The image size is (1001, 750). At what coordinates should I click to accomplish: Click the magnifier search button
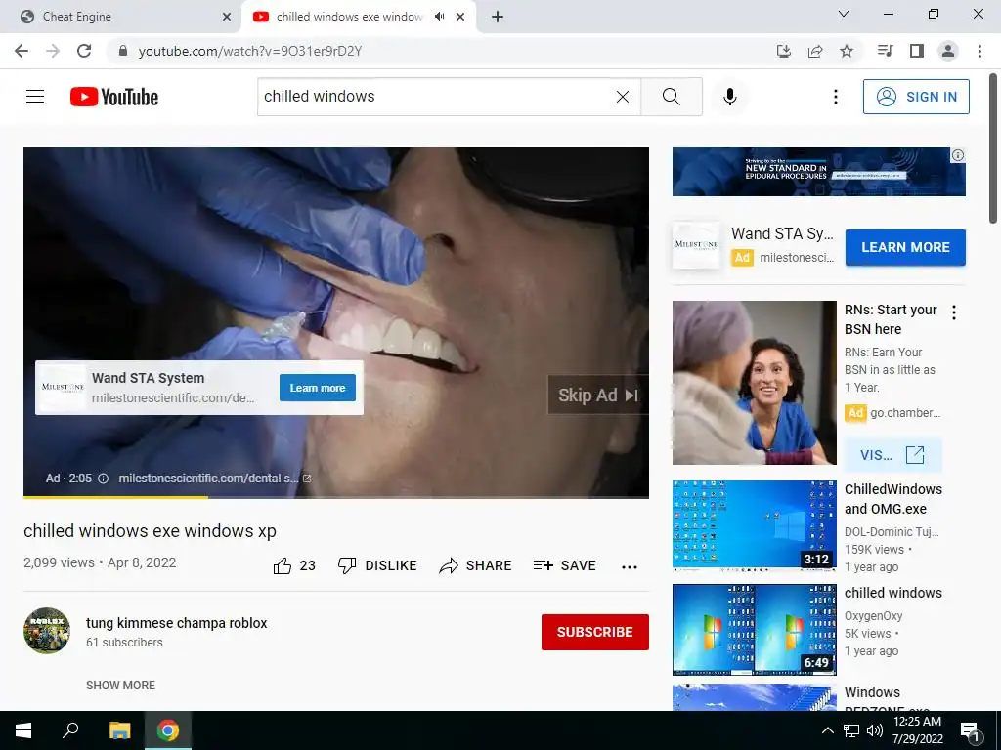coord(671,97)
